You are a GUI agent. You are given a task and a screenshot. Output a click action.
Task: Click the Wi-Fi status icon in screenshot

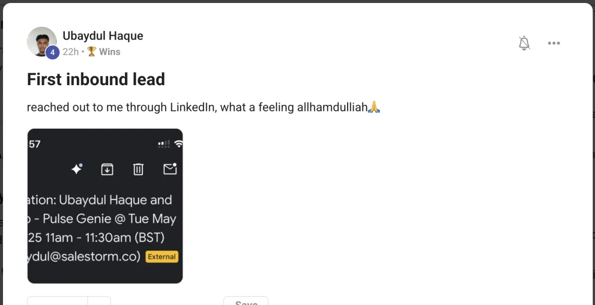coord(178,144)
